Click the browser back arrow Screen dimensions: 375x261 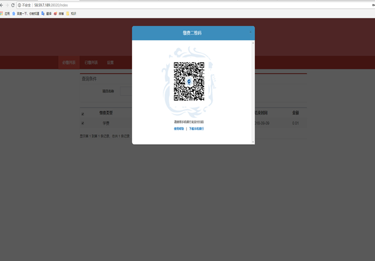tap(1, 5)
